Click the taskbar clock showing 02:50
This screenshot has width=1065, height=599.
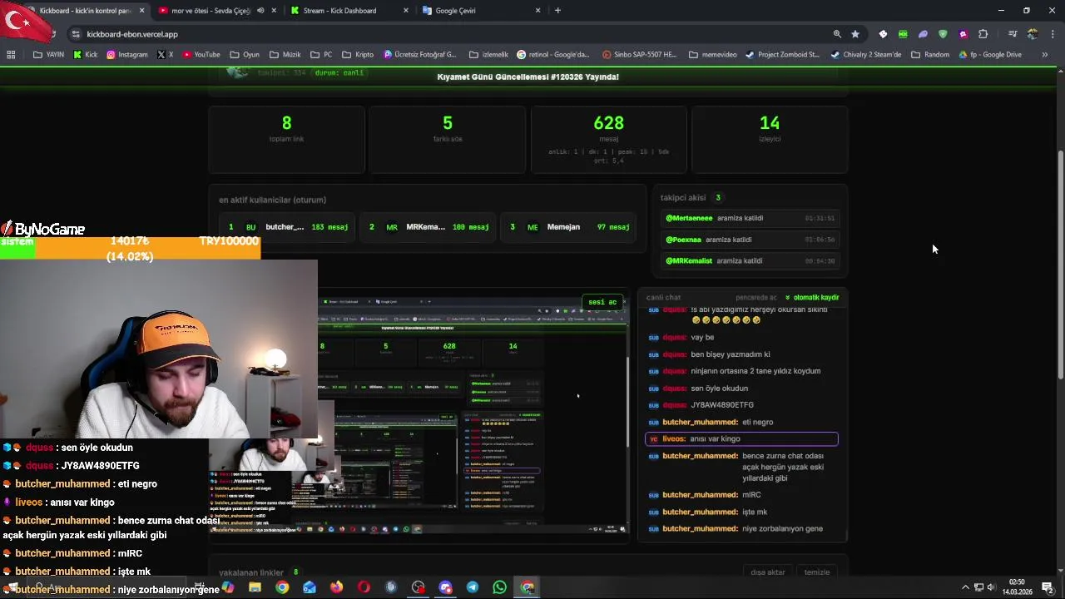tap(1017, 587)
